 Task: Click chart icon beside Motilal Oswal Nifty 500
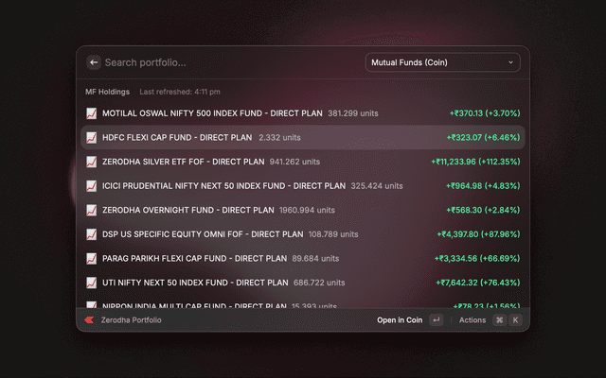pyautogui.click(x=92, y=113)
